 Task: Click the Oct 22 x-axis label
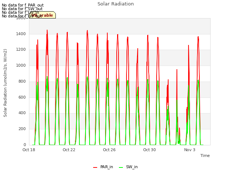69,150
